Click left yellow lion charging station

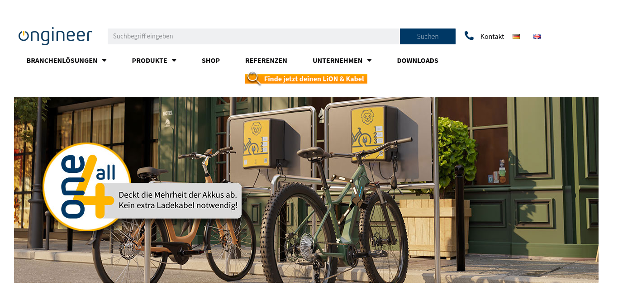[x=263, y=143]
